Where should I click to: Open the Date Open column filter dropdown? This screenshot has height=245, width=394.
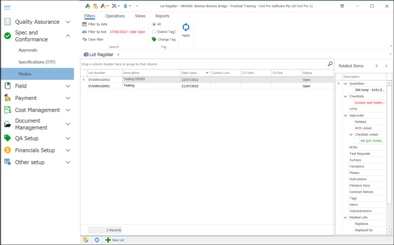[207, 73]
